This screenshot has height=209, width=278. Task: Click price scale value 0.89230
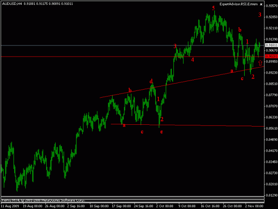tap(272, 73)
